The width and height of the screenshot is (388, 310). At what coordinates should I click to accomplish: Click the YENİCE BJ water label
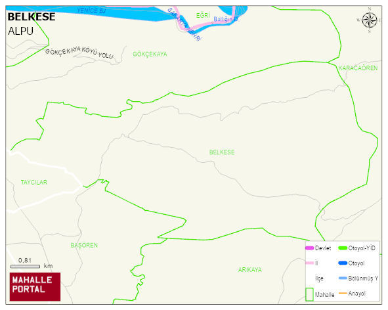(91, 11)
